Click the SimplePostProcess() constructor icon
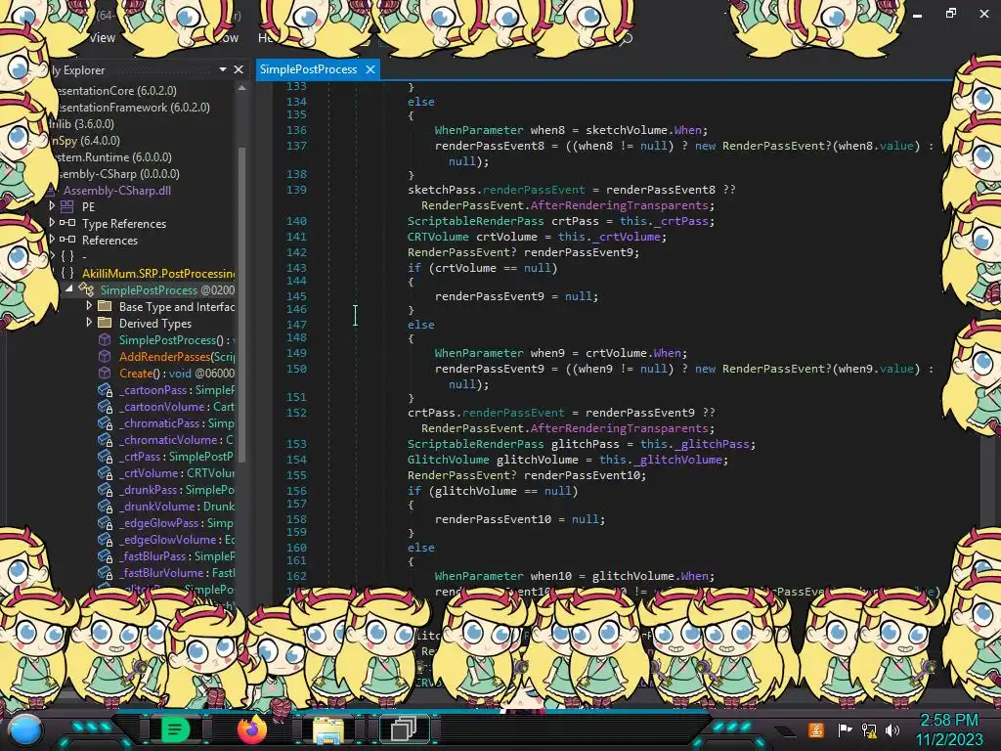1001x751 pixels. (x=105, y=339)
